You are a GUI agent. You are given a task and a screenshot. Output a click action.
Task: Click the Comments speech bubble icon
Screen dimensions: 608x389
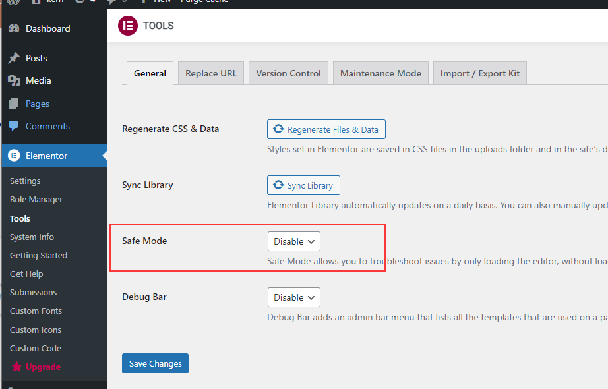tap(14, 126)
